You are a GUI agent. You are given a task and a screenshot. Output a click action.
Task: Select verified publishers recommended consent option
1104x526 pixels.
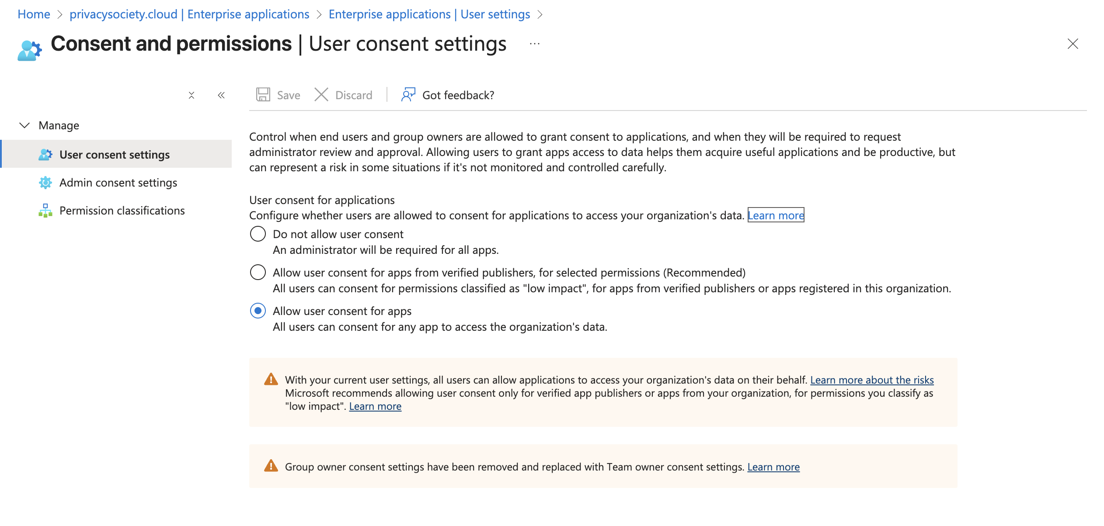[258, 273]
